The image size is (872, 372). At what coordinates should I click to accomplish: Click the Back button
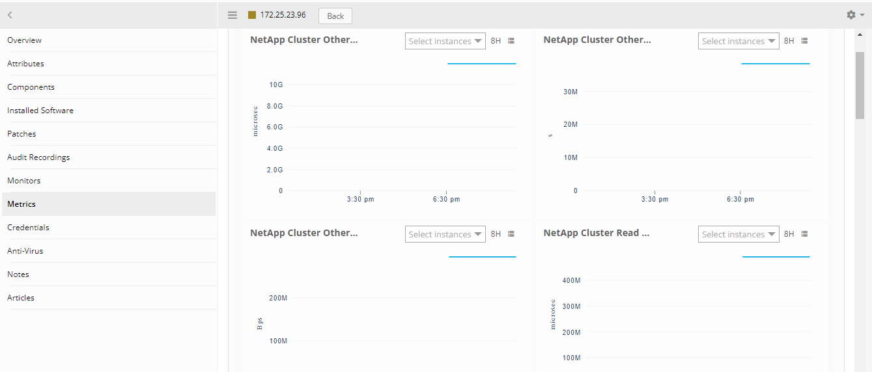click(335, 16)
